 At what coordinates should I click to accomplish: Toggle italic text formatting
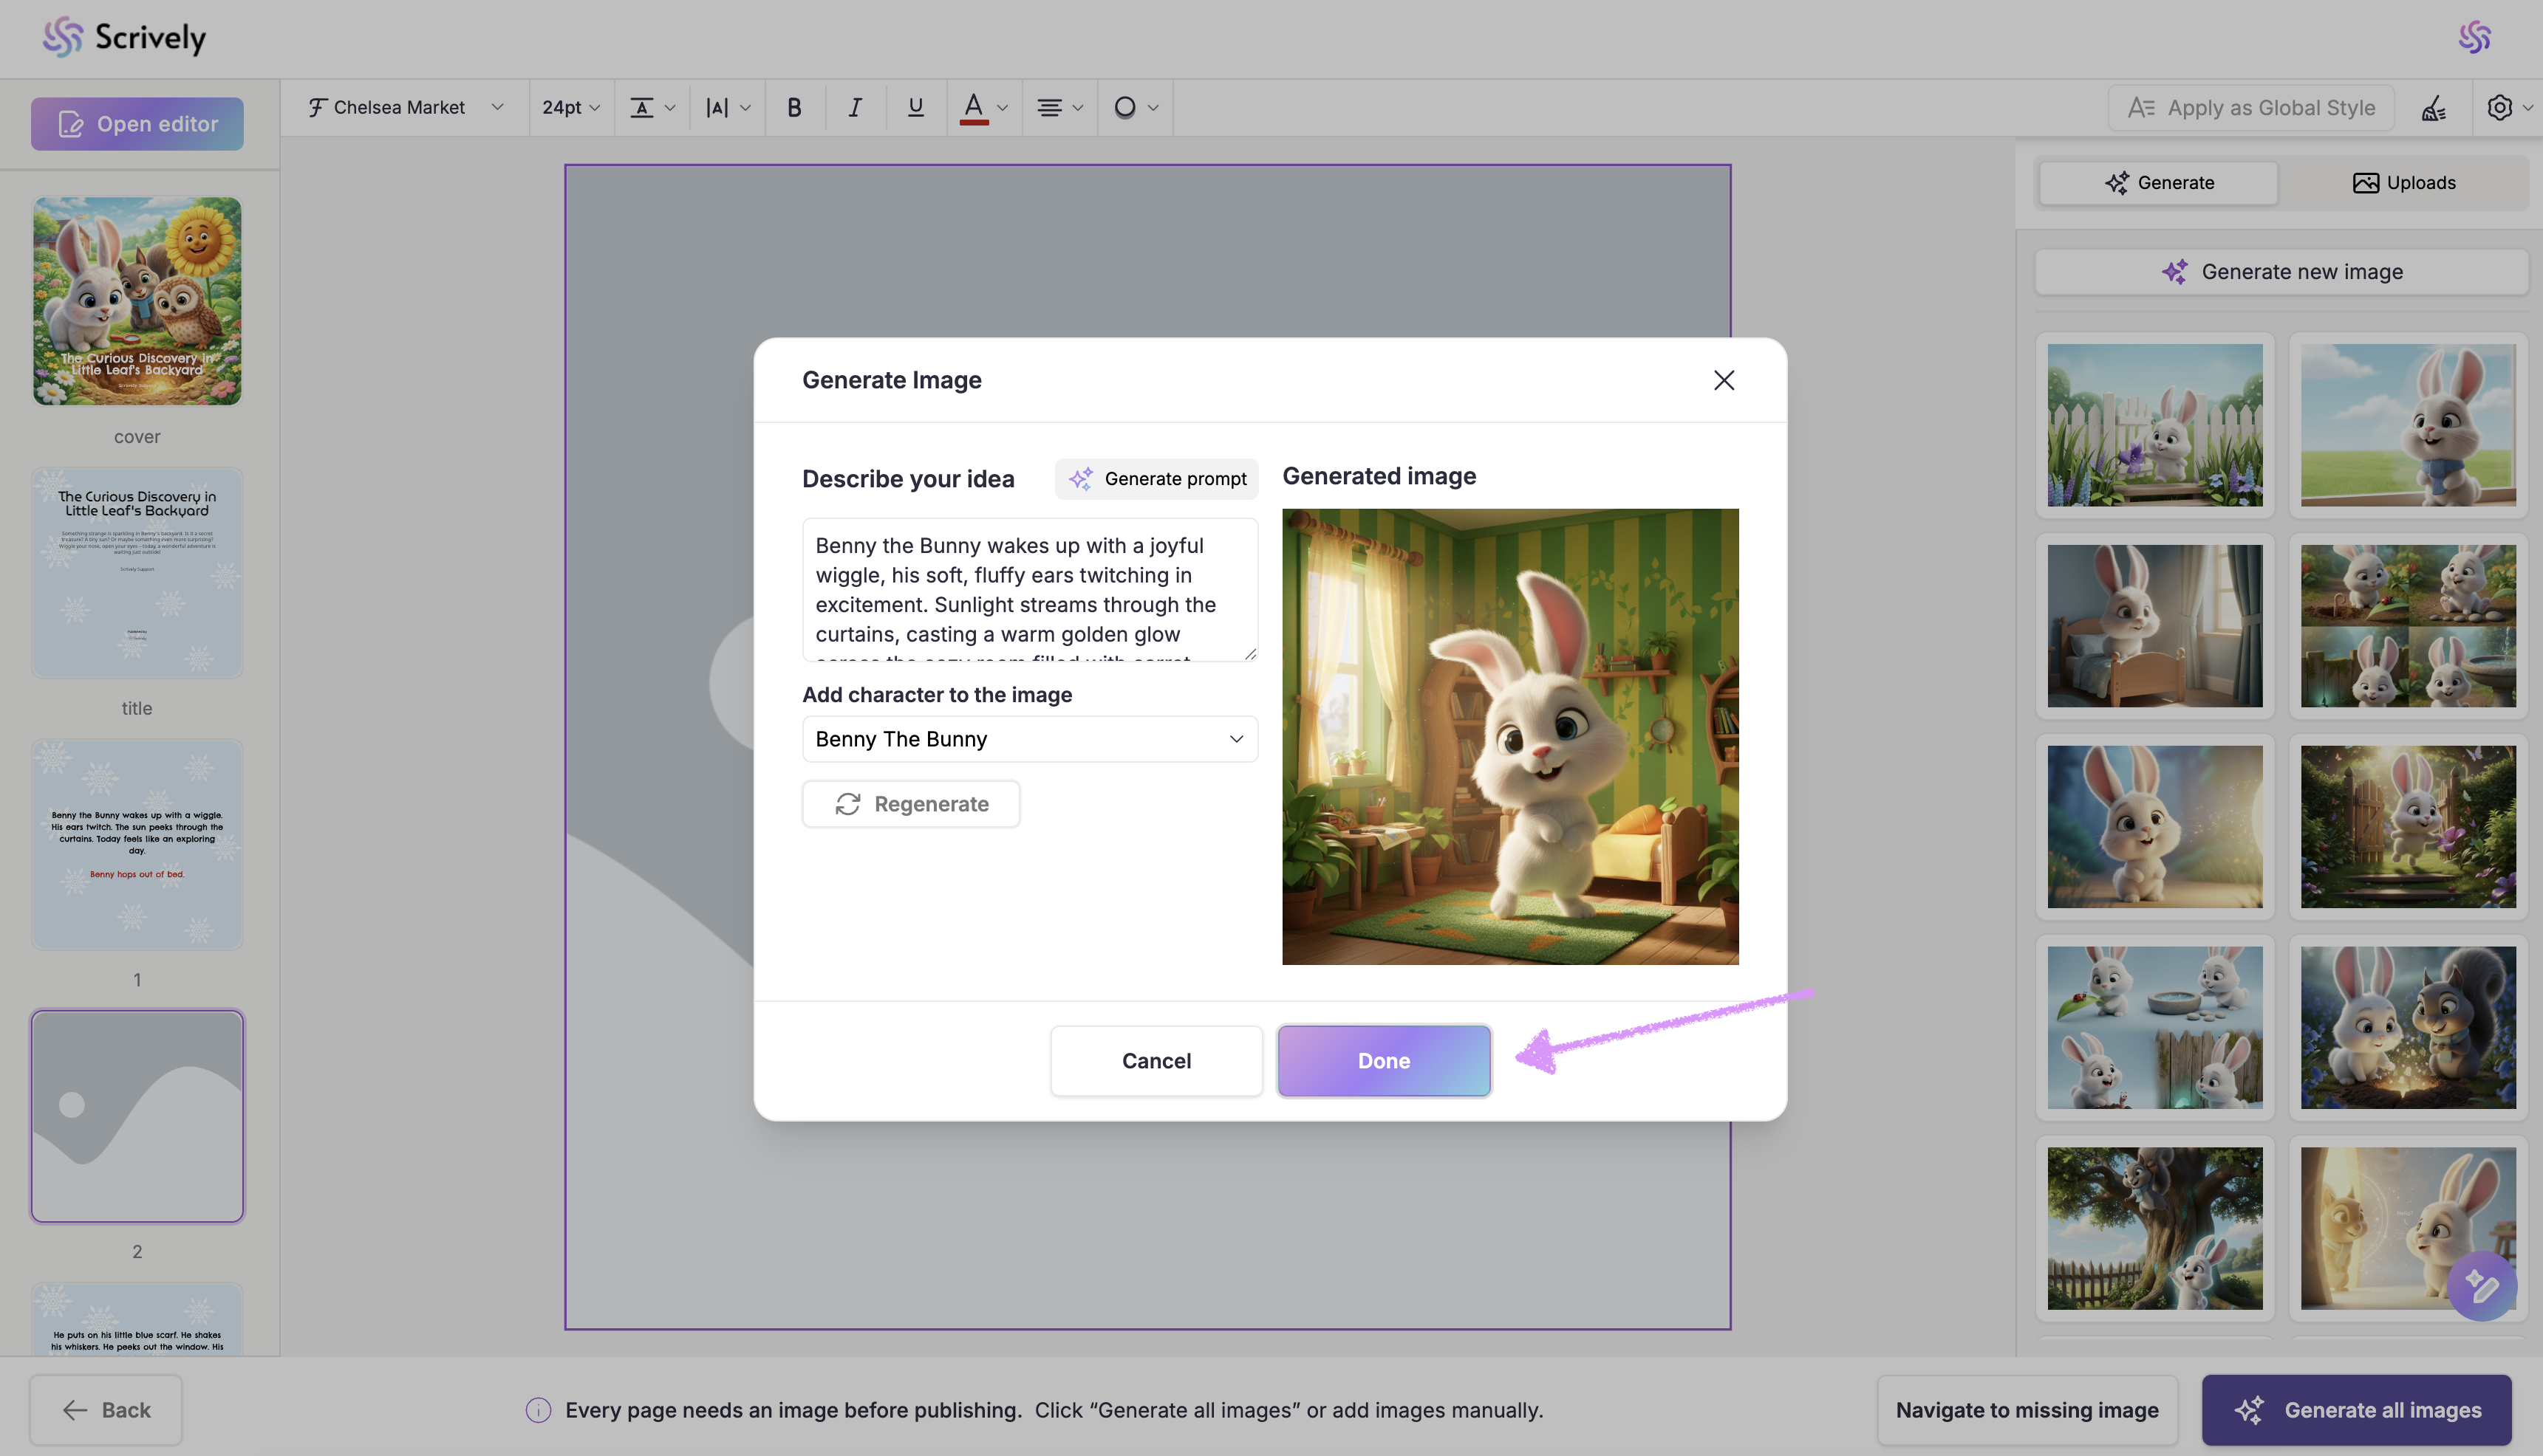(854, 108)
